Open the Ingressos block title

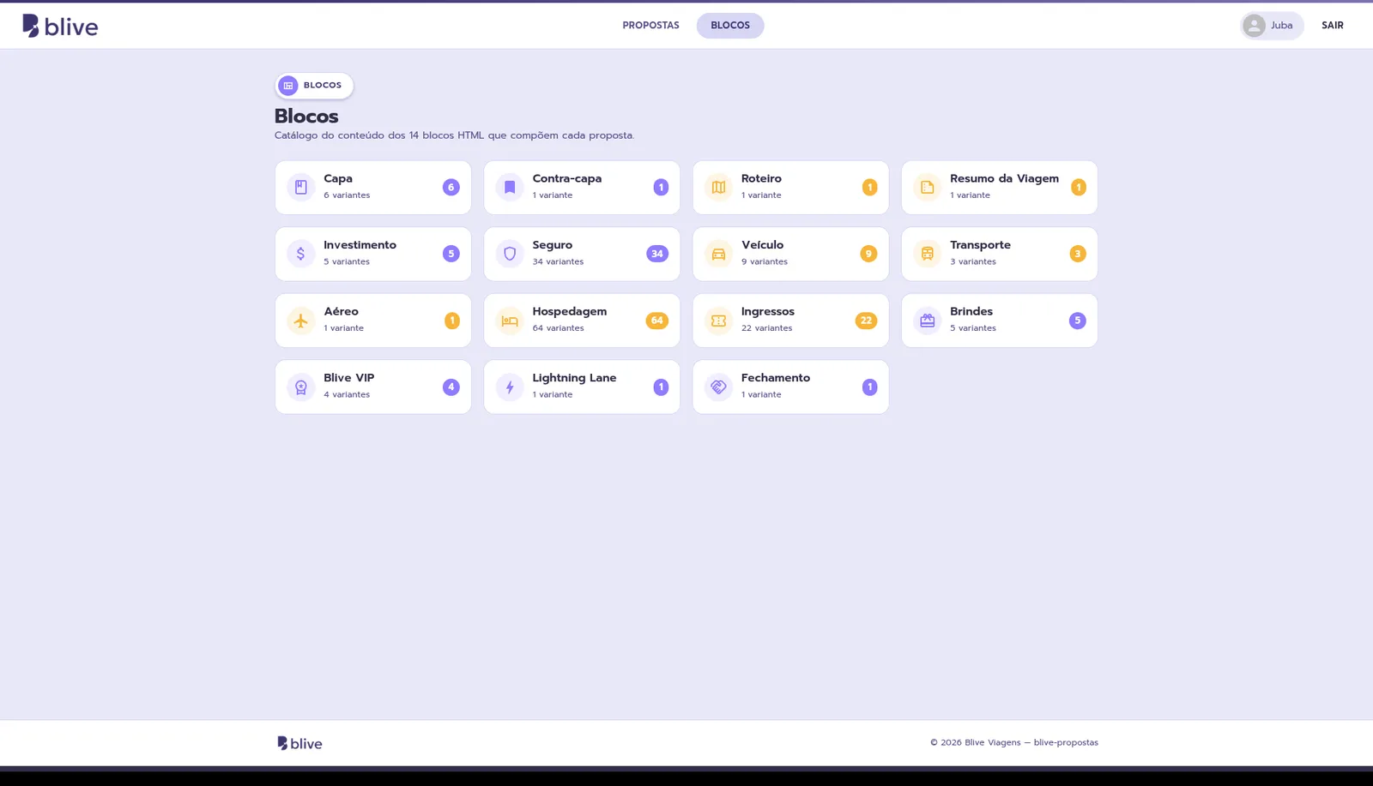(x=768, y=311)
